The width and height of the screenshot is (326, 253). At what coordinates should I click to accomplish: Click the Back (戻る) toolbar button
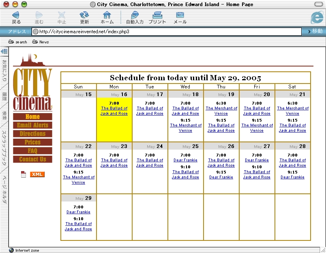16,17
